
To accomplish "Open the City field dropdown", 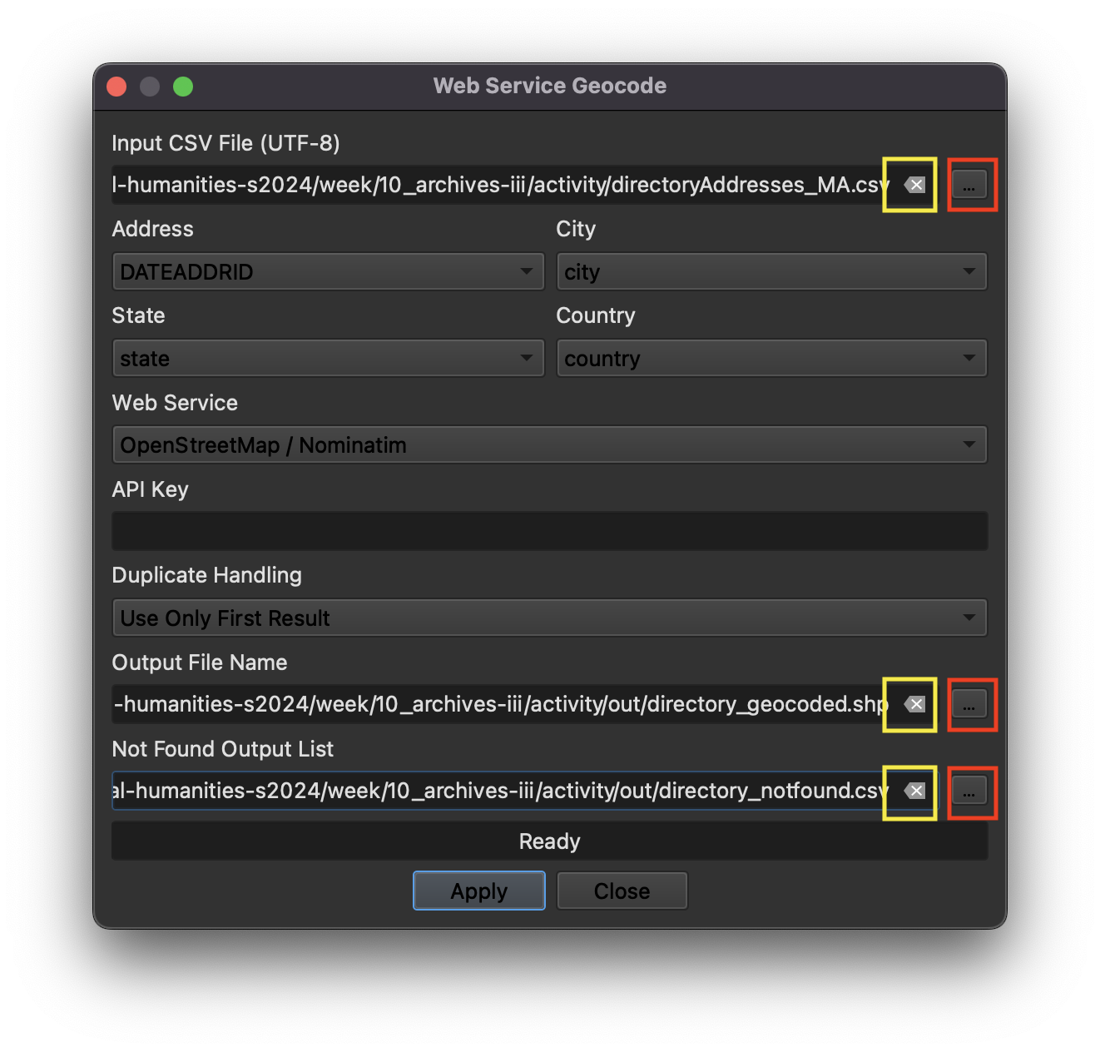I will (770, 272).
